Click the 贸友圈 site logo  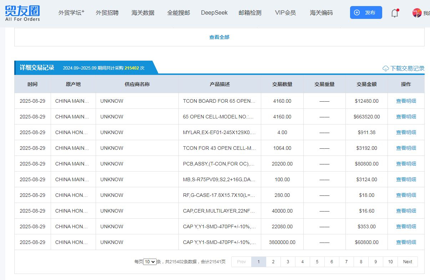[x=22, y=13]
